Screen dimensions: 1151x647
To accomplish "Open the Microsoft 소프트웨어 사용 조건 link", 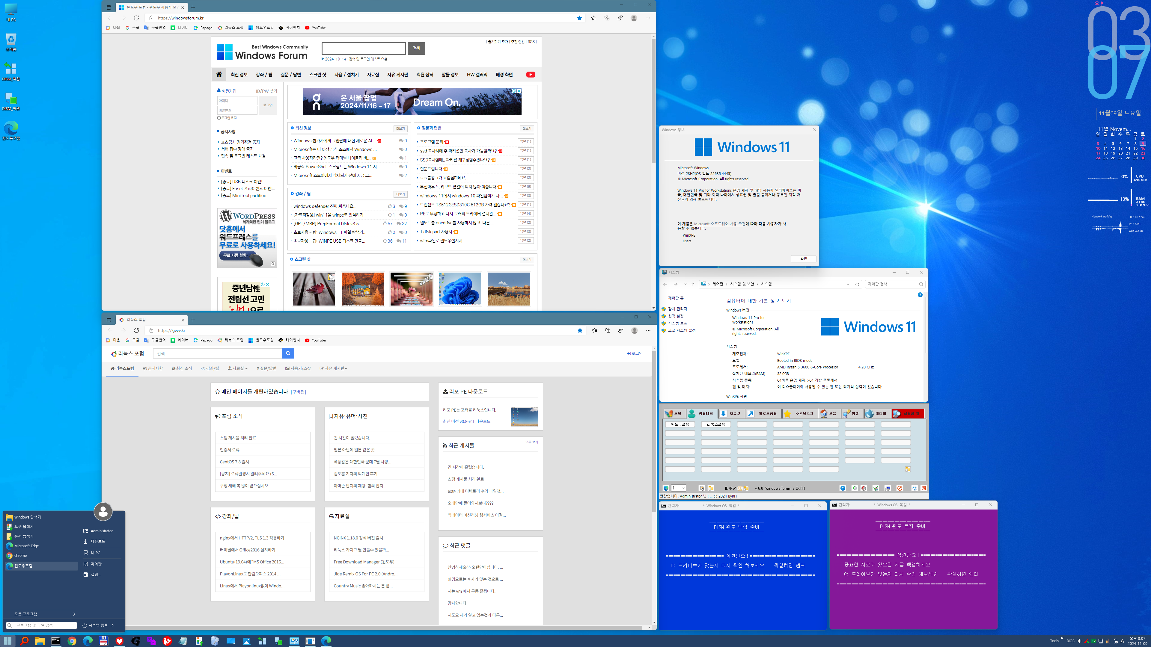I will point(719,224).
